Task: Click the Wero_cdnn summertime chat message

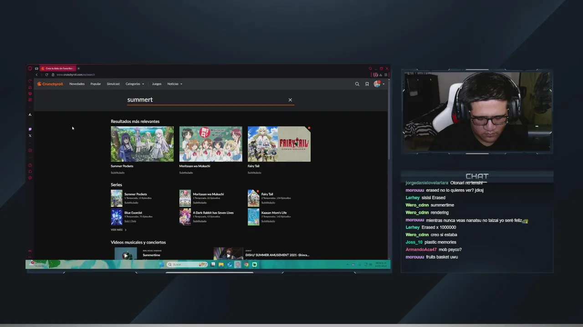Action: pos(430,205)
